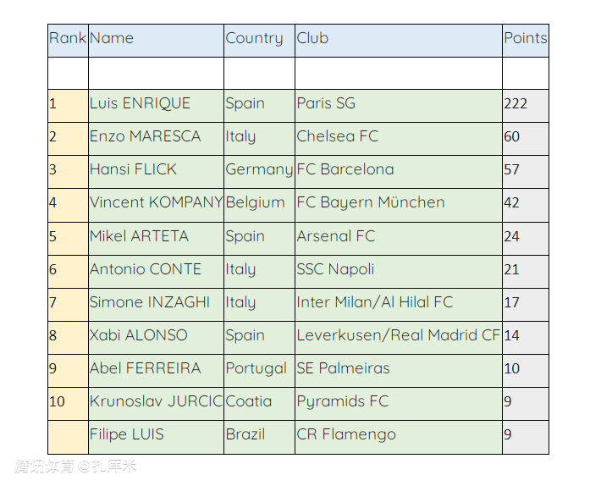This screenshot has width=590, height=486.
Task: Click the Rank column header
Action: 68,39
